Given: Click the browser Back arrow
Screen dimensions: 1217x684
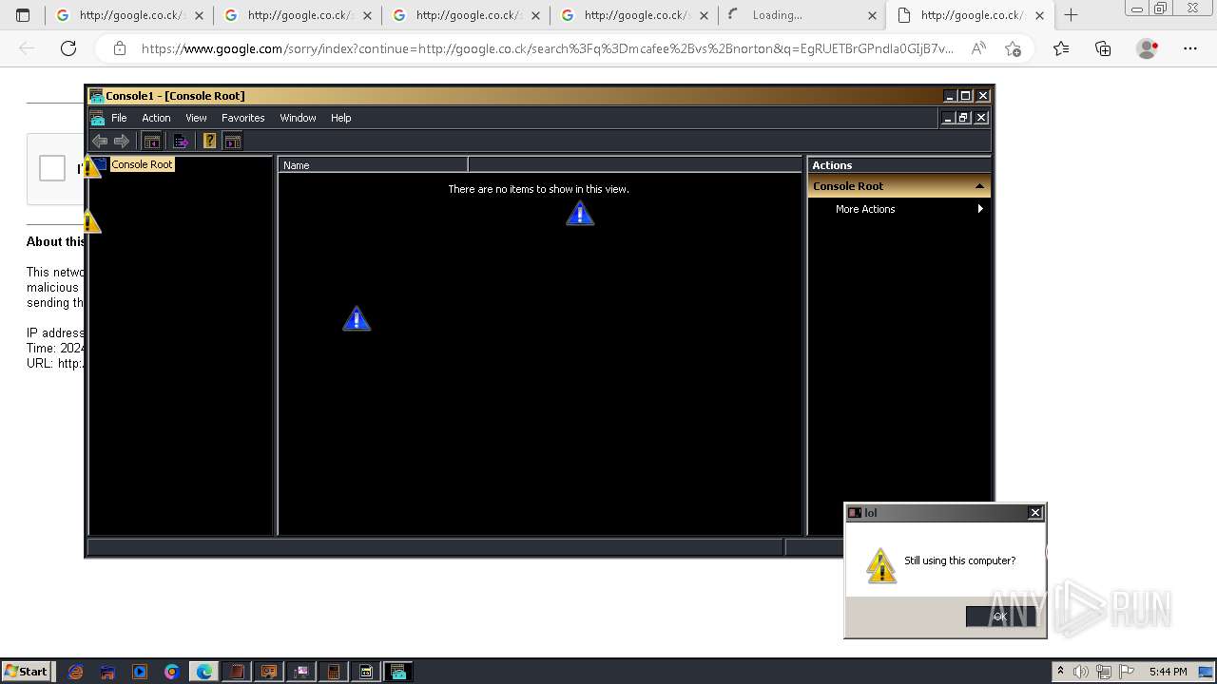Looking at the screenshot, I should [27, 48].
